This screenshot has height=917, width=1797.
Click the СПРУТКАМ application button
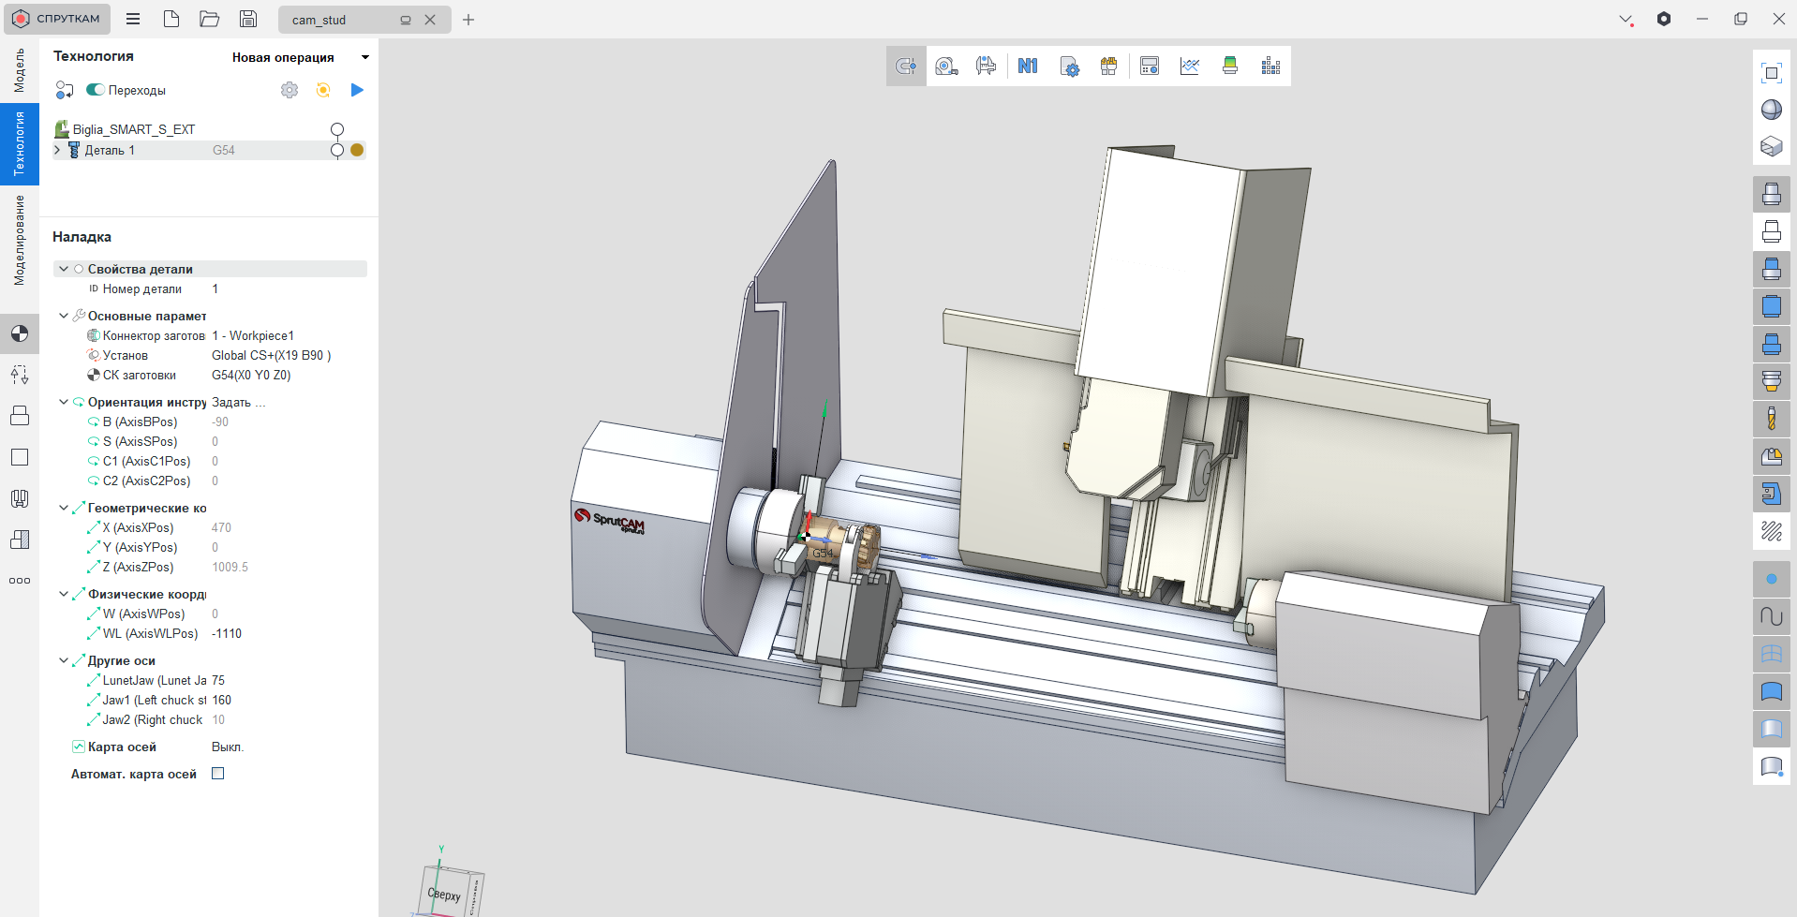tap(57, 19)
